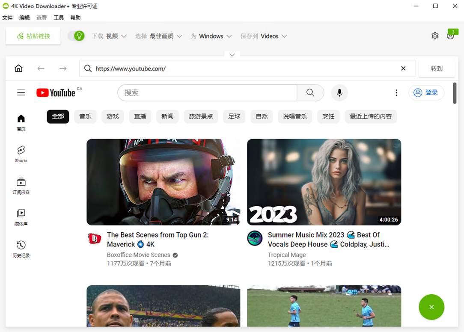Viewport: 464px width, 332px height.
Task: Toggle the smart mode lightbulb switch
Action: [x=77, y=36]
